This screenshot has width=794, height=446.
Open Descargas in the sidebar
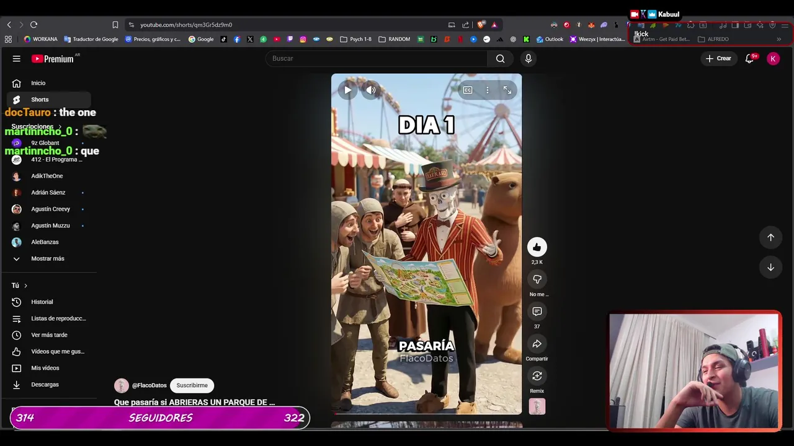(x=48, y=385)
